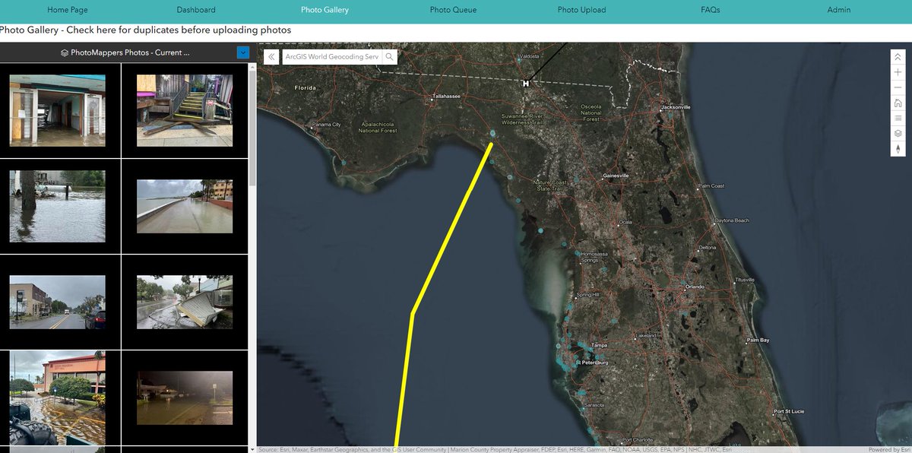
Task: Click the Port St Lucie label on map
Action: [x=790, y=411]
